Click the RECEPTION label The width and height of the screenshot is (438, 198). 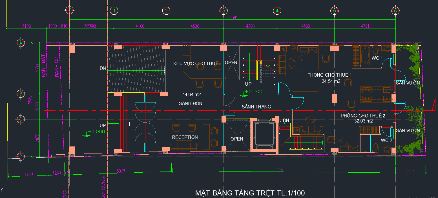(185, 137)
